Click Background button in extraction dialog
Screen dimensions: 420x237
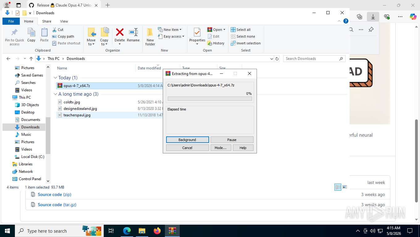tap(187, 140)
